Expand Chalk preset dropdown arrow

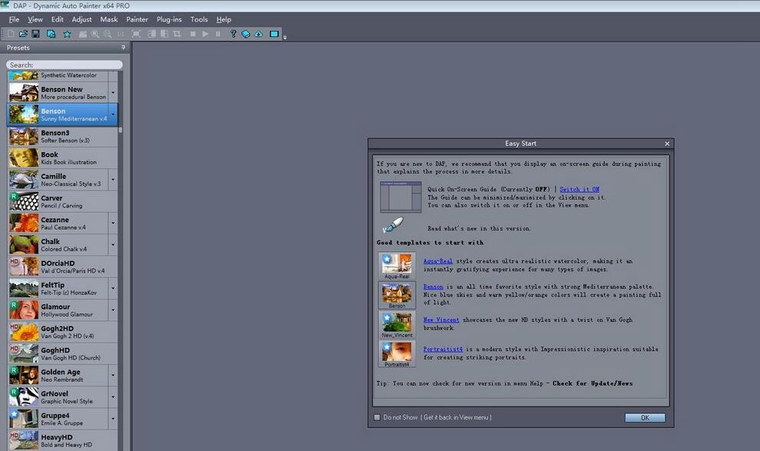(x=113, y=244)
